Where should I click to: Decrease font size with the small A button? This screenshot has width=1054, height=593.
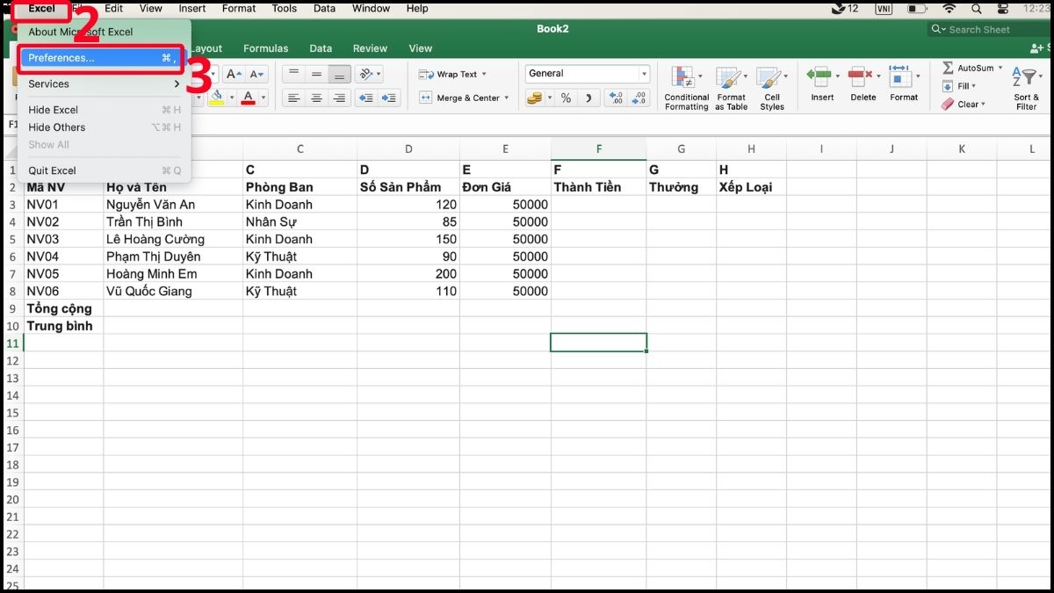[256, 75]
